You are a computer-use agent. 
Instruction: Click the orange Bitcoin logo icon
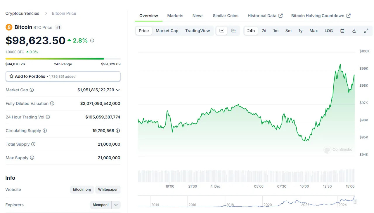[9, 27]
